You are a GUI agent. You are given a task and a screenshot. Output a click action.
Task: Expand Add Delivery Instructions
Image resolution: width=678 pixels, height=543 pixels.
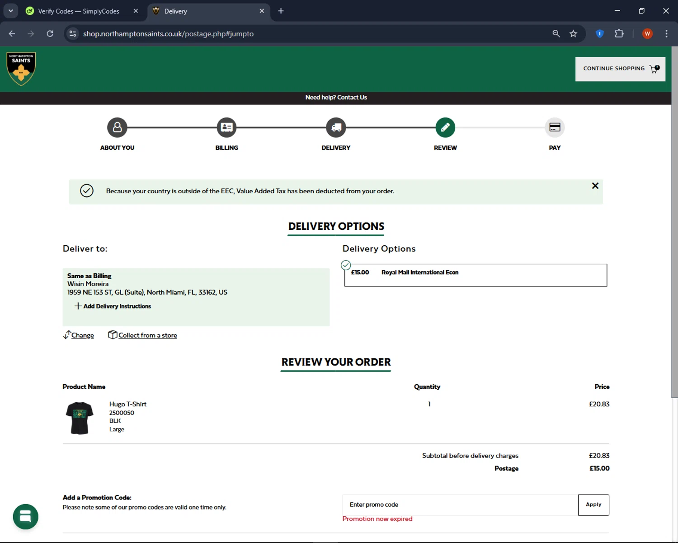pos(113,306)
